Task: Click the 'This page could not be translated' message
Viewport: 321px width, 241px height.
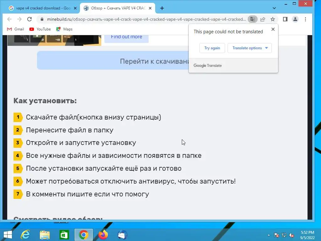Action: 228,32
